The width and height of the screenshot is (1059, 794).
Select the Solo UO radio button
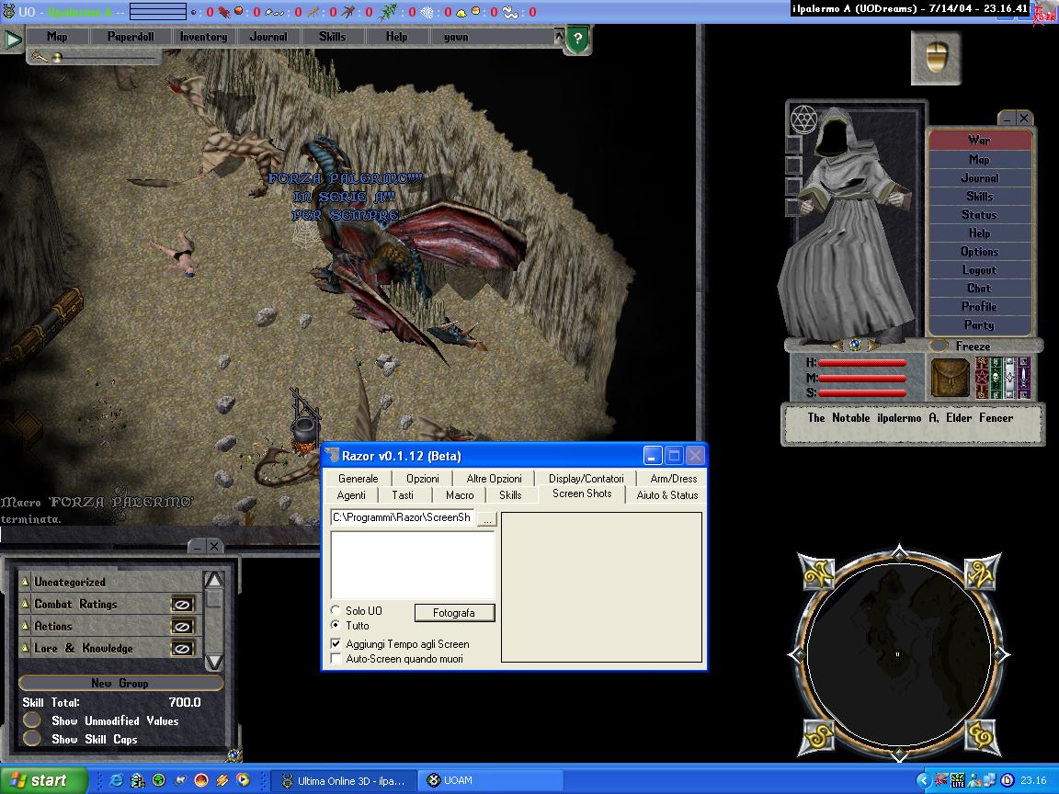pyautogui.click(x=336, y=611)
